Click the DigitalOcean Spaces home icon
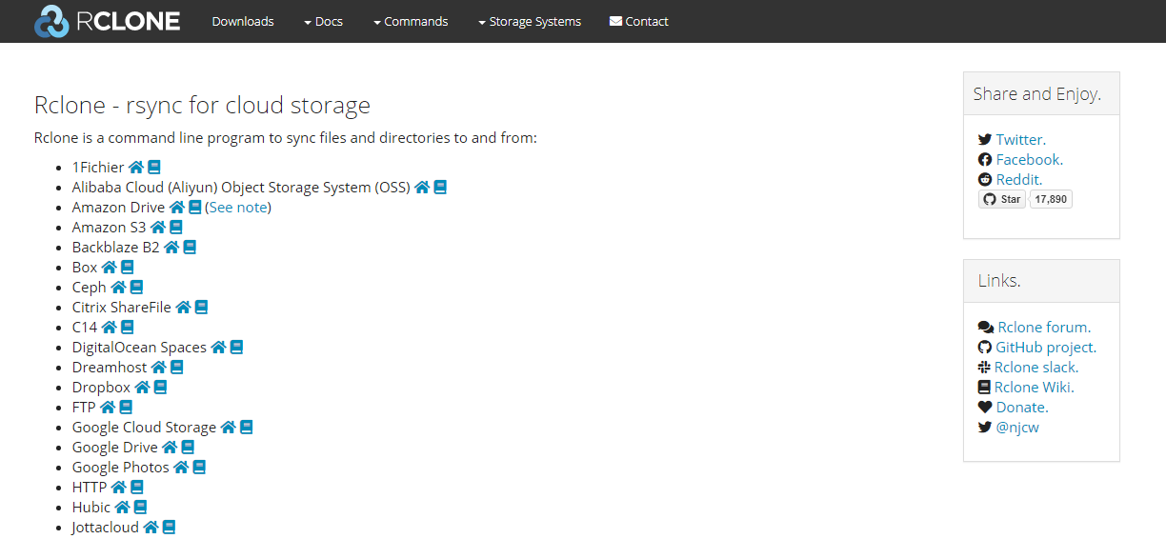Viewport: 1166px width, 539px height. [218, 348]
